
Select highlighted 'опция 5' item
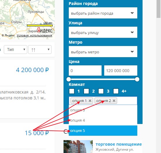(103, 131)
